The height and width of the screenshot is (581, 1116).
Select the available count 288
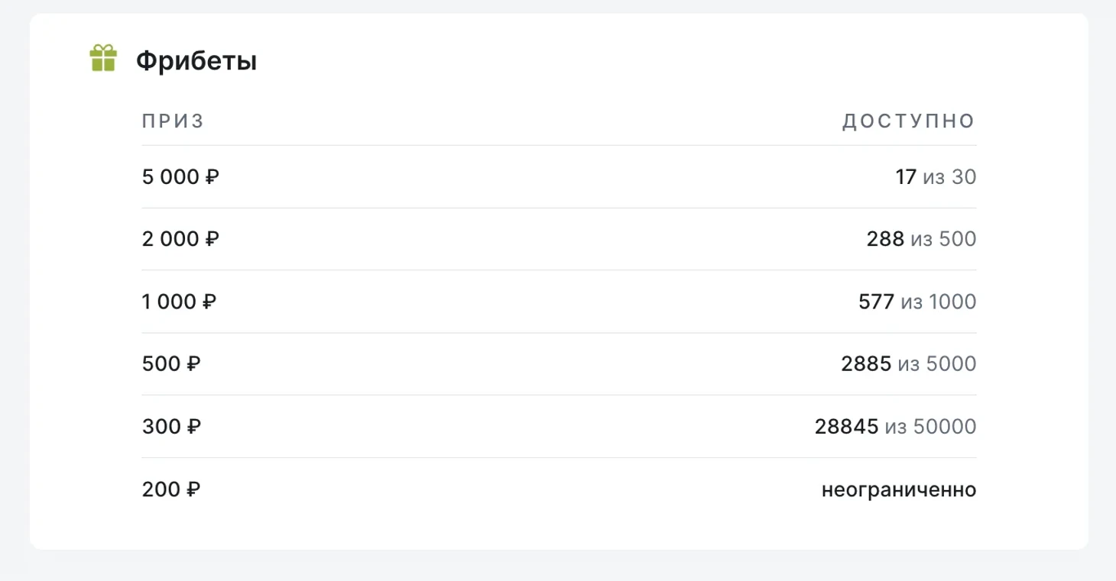click(x=885, y=240)
